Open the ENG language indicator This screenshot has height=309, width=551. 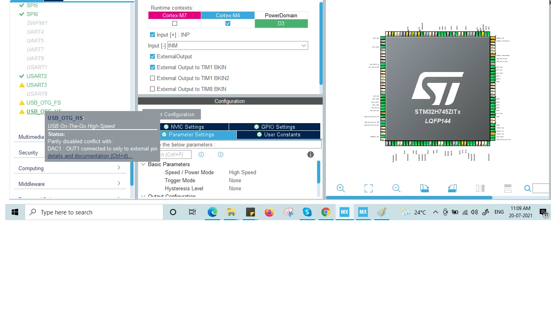tap(499, 212)
